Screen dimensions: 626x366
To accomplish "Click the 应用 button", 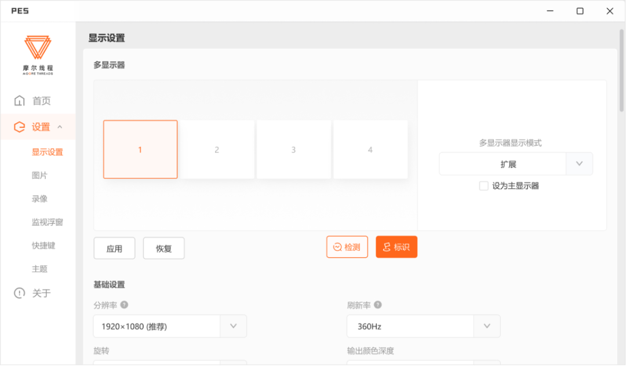I will click(x=114, y=248).
